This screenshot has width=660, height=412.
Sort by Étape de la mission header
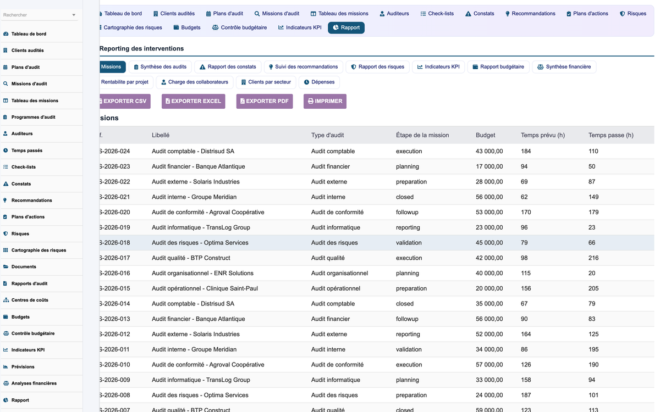[422, 135]
